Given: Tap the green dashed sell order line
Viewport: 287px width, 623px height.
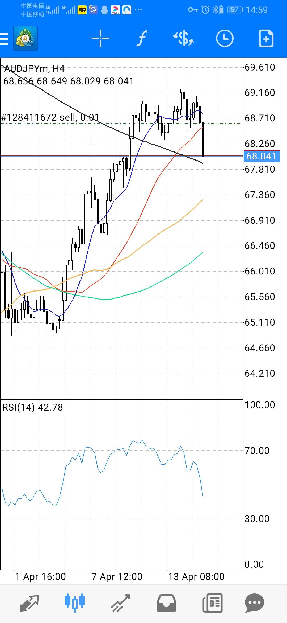Looking at the screenshot, I should (x=122, y=124).
